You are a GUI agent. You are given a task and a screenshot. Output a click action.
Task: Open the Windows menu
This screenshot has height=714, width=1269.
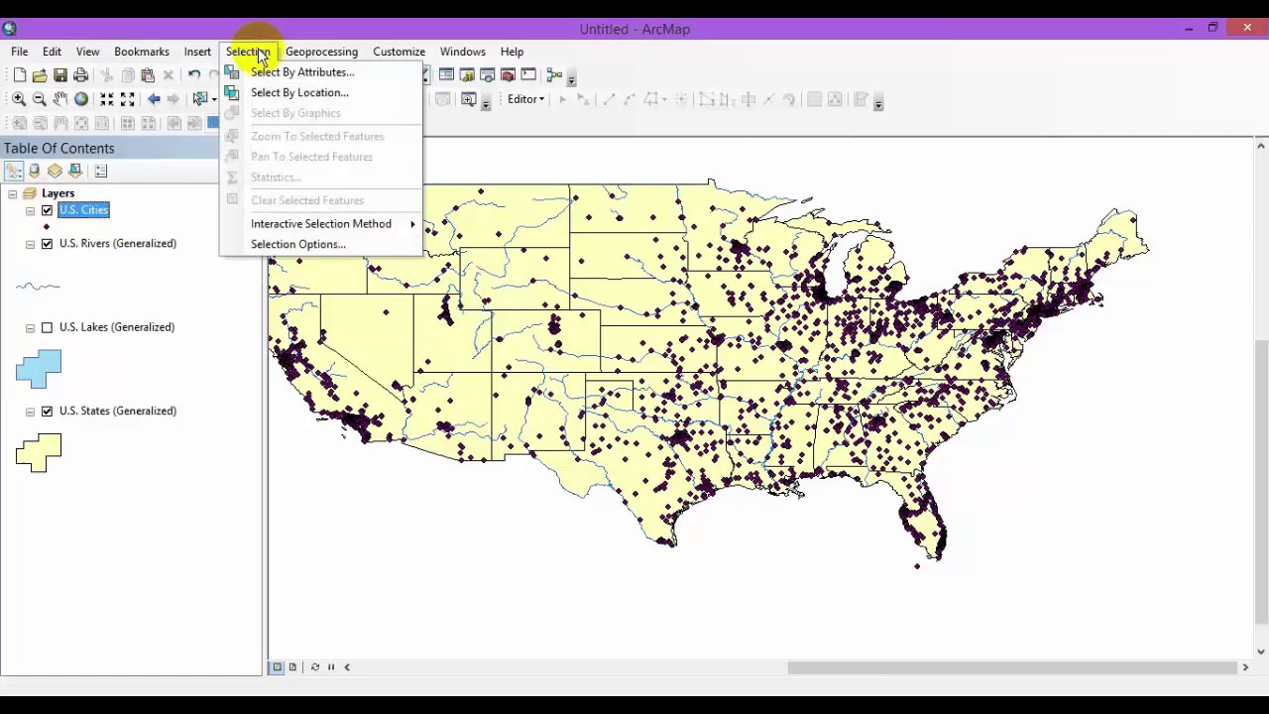click(463, 52)
